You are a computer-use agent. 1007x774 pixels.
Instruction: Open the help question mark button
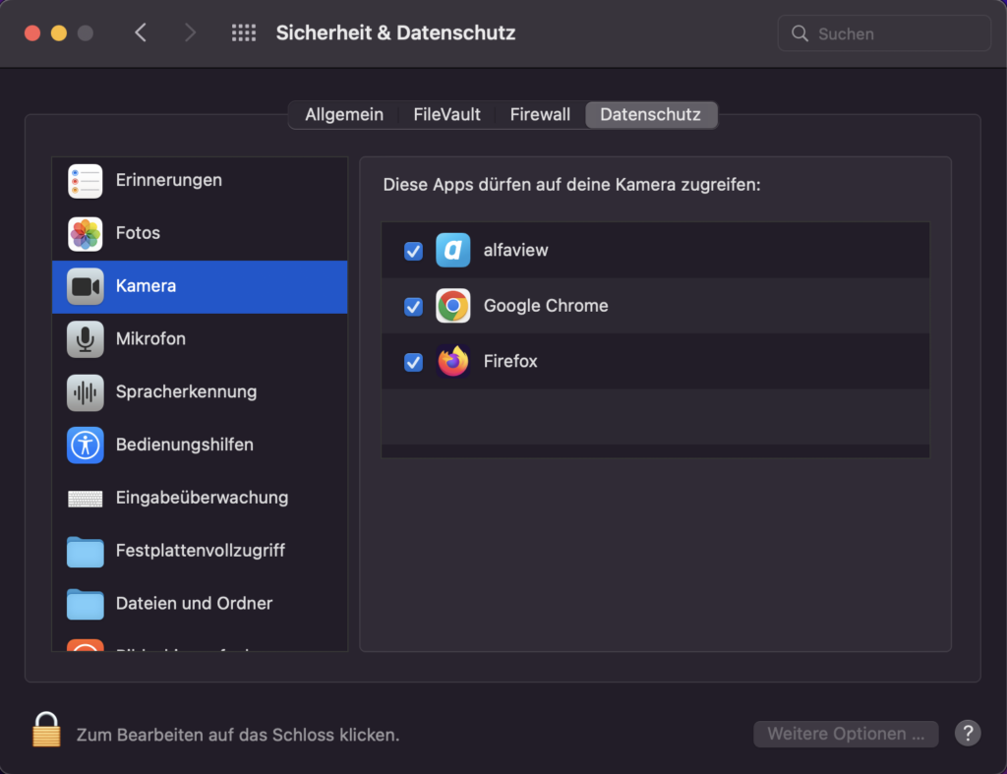click(x=967, y=734)
